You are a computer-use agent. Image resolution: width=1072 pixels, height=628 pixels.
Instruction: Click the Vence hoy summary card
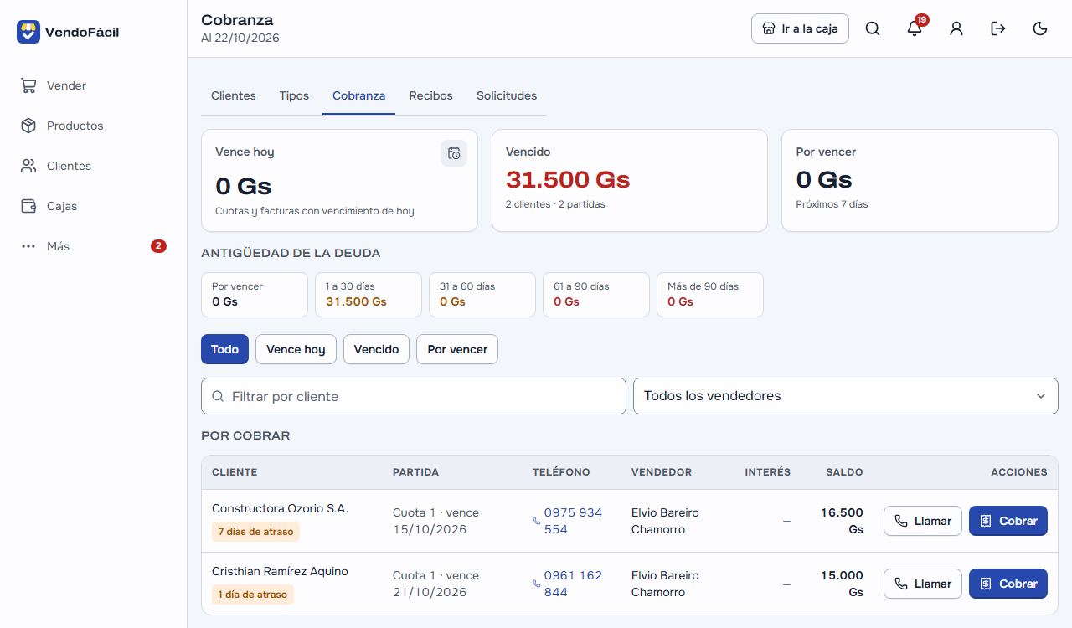pyautogui.click(x=339, y=180)
